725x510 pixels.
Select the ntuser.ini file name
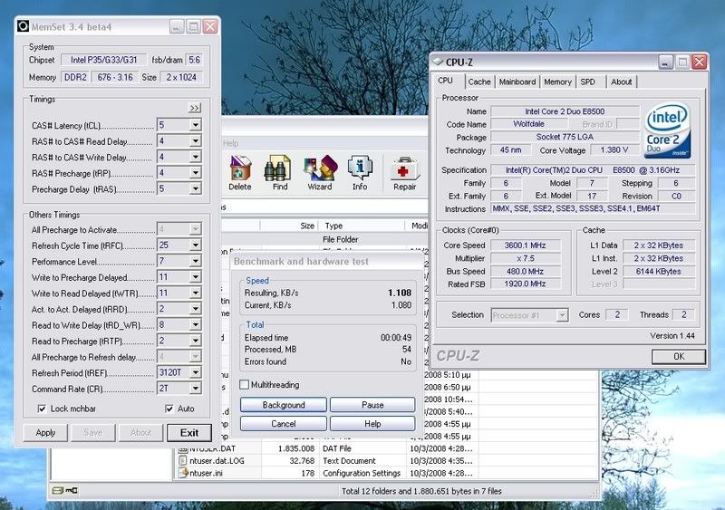tap(206, 473)
